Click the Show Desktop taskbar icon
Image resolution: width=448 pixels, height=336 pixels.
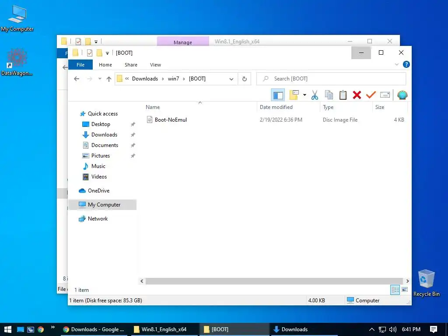click(x=20, y=329)
